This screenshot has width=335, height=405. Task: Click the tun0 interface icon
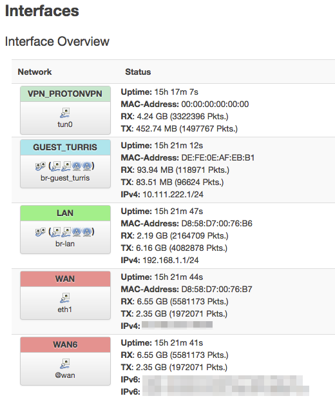(x=65, y=113)
